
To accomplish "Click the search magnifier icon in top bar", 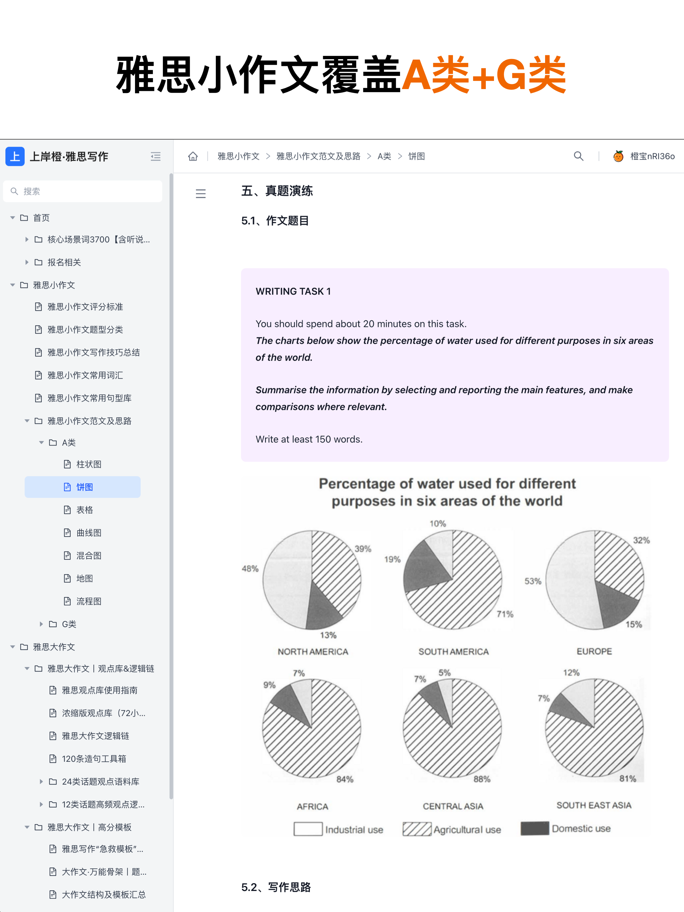I will coord(579,156).
